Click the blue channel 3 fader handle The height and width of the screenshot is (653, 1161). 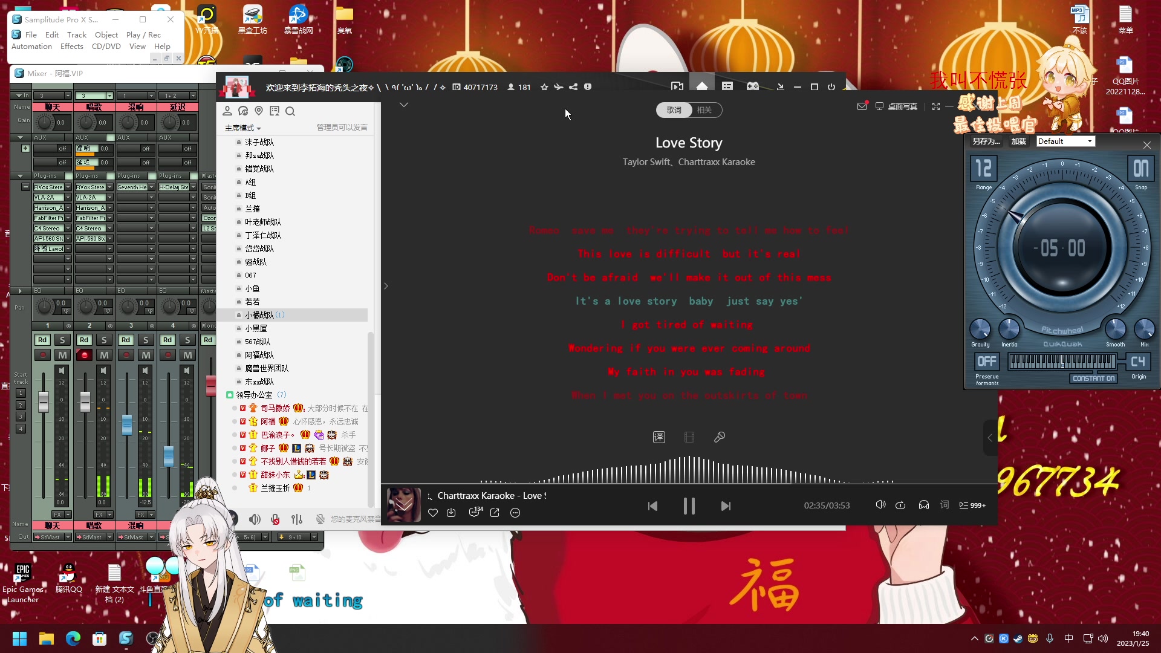click(127, 424)
